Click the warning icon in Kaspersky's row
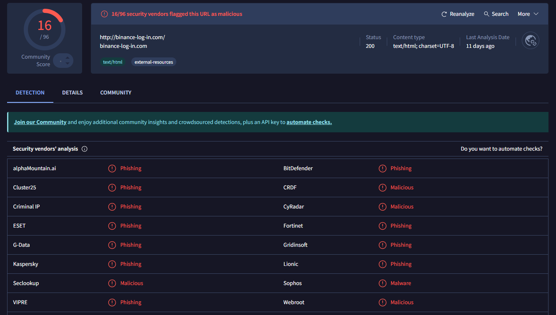The width and height of the screenshot is (556, 315). tap(112, 264)
